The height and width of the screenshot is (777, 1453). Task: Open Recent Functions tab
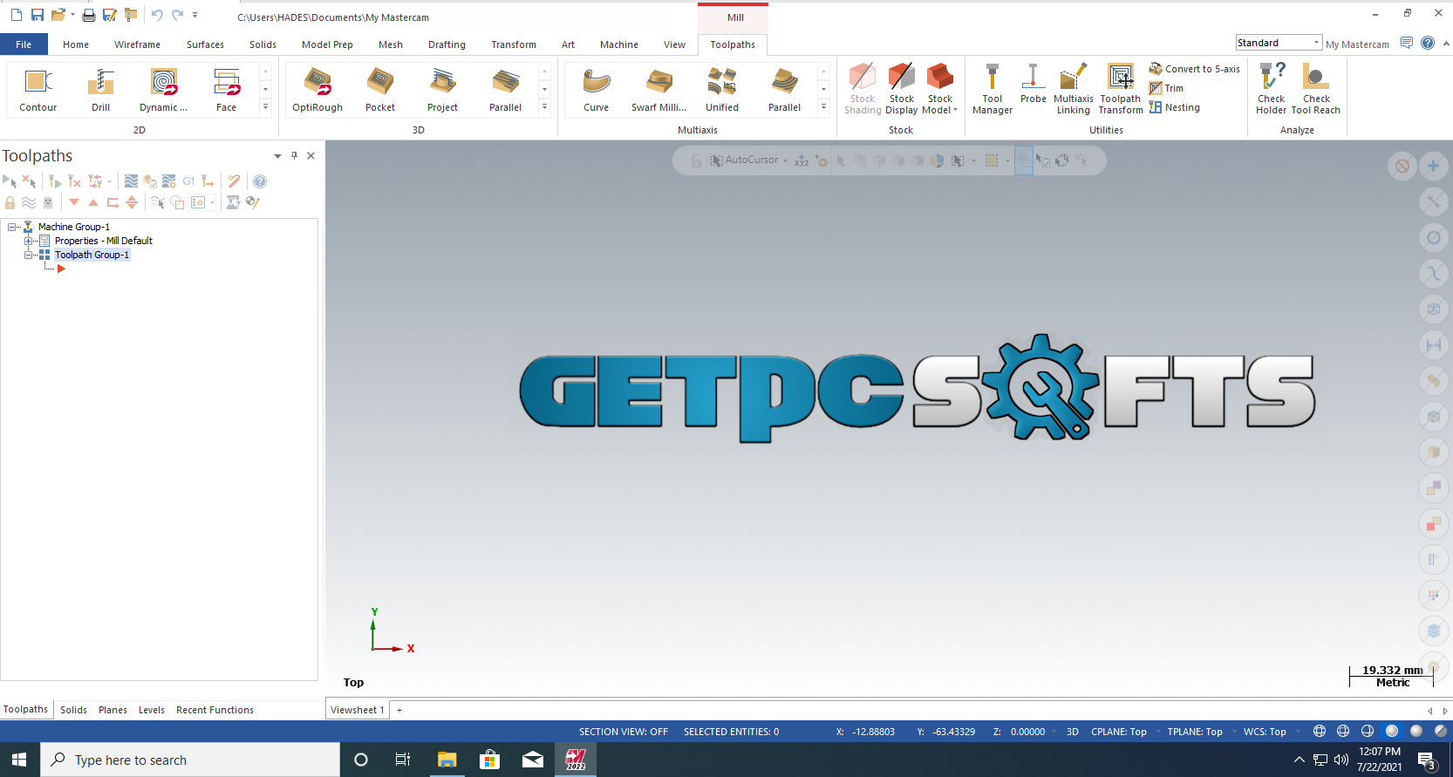tap(215, 710)
